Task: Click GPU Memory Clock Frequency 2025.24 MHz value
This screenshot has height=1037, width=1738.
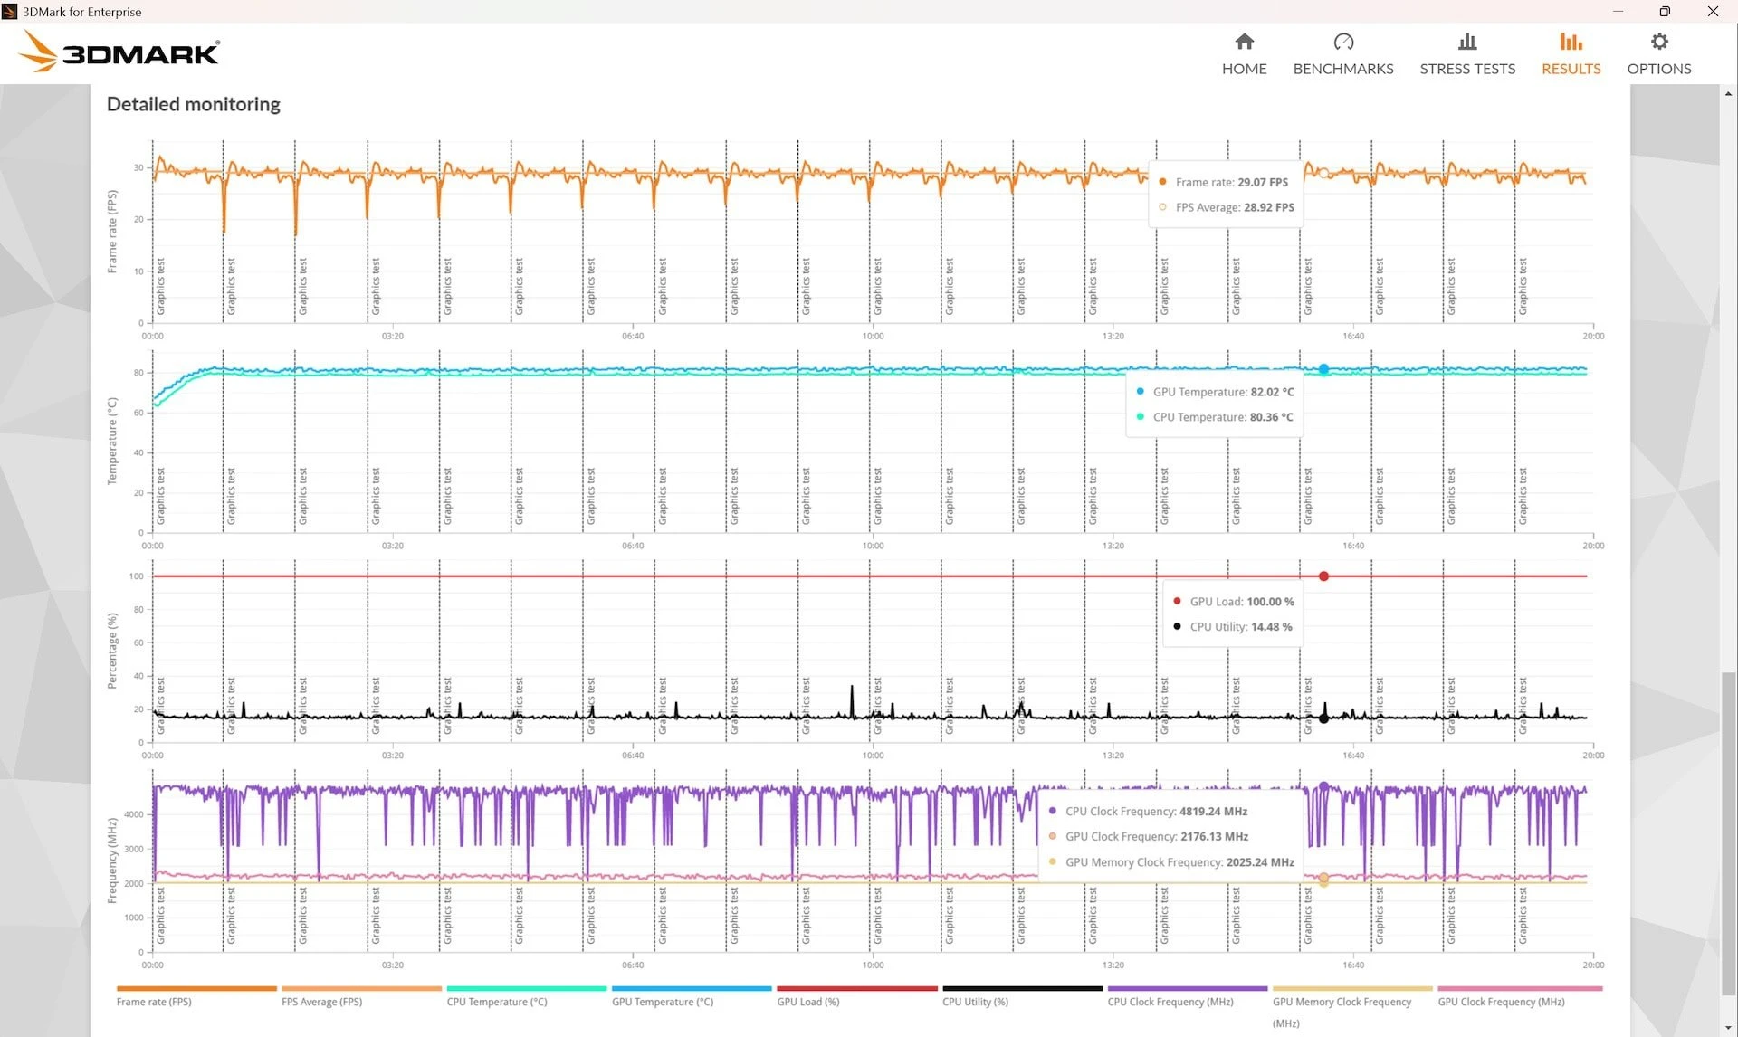Action: pos(1260,862)
